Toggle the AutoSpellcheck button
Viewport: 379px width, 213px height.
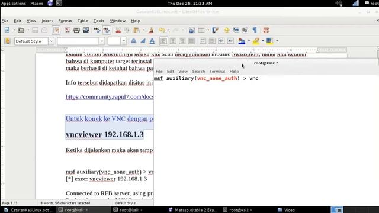pos(107,30)
